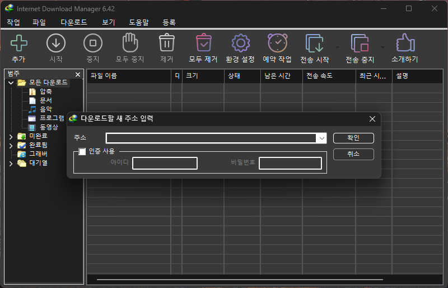The image size is (448, 288).
Task: Focus the 주소 URL input field
Action: [211, 138]
